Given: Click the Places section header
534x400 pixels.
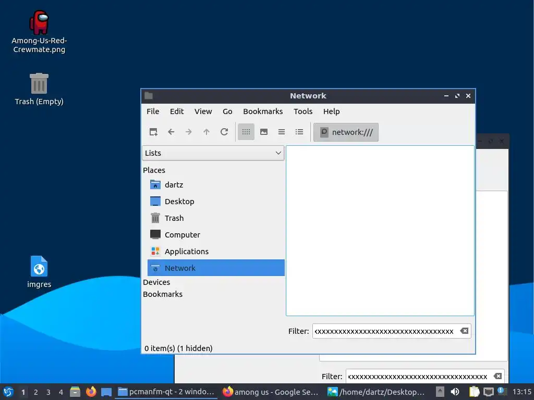Looking at the screenshot, I should 154,170.
